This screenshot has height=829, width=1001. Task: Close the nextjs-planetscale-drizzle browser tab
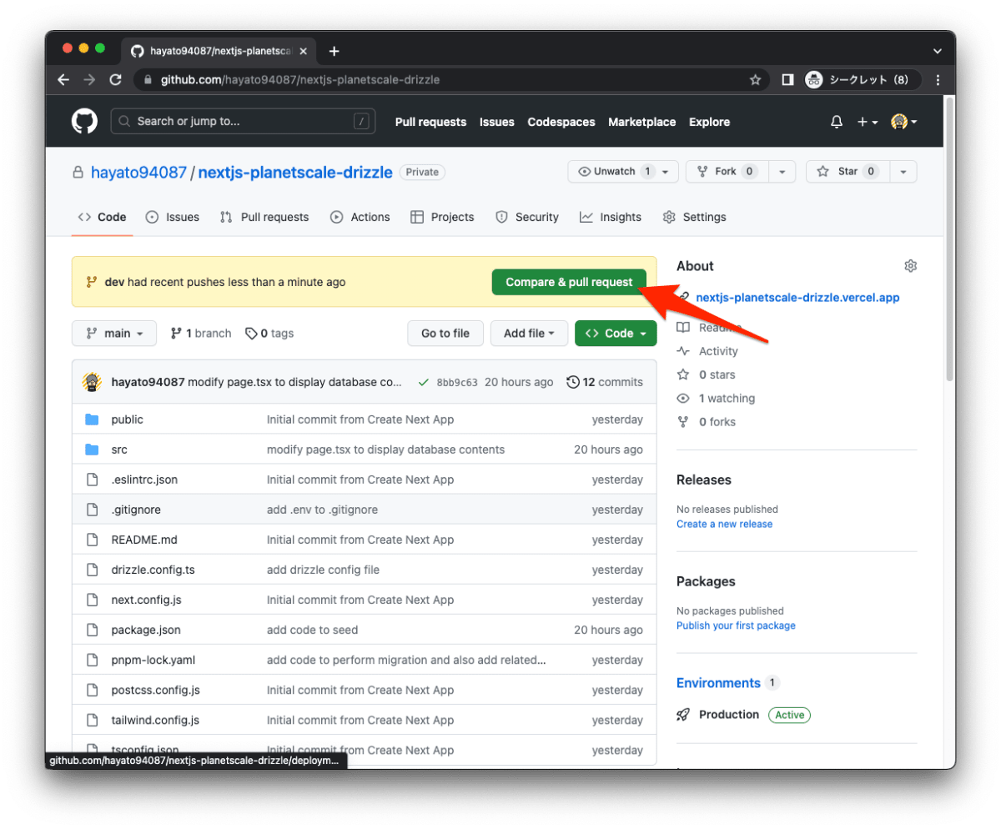point(304,51)
